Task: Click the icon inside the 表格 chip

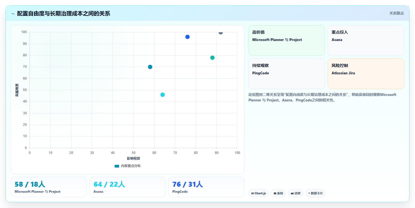Action: point(275,193)
